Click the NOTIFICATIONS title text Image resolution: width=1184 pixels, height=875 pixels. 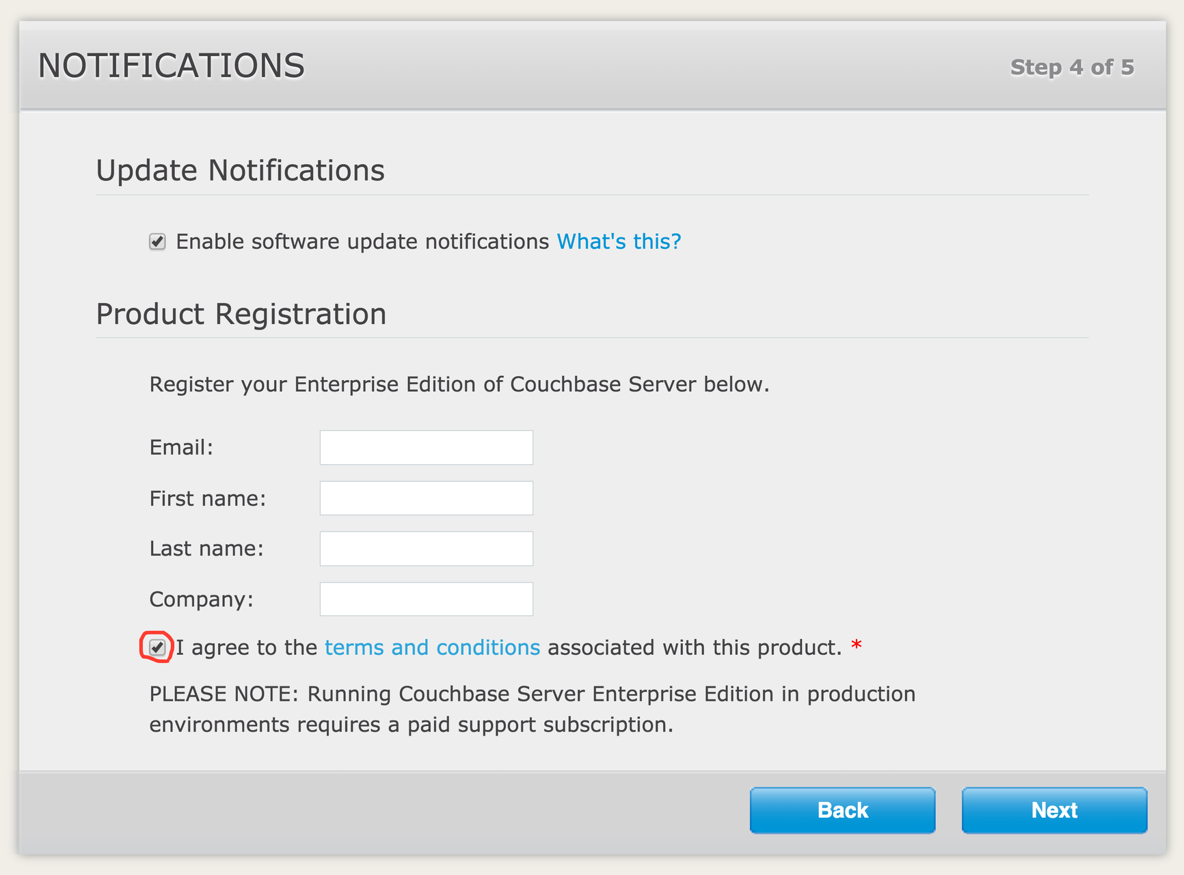pyautogui.click(x=172, y=66)
